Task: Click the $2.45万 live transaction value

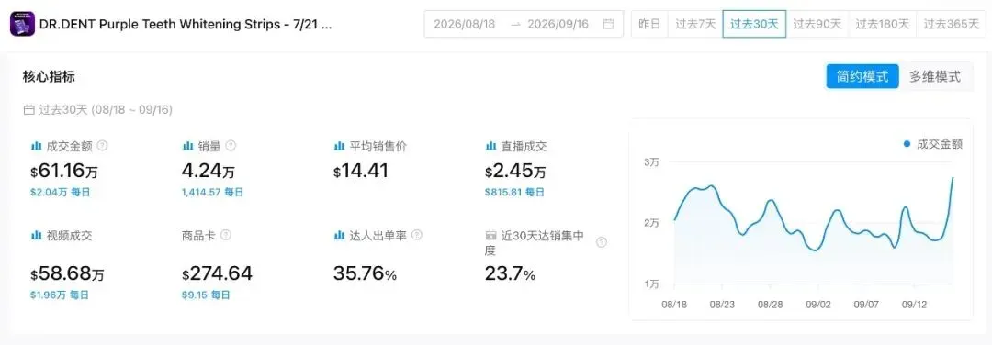Action: click(x=515, y=170)
